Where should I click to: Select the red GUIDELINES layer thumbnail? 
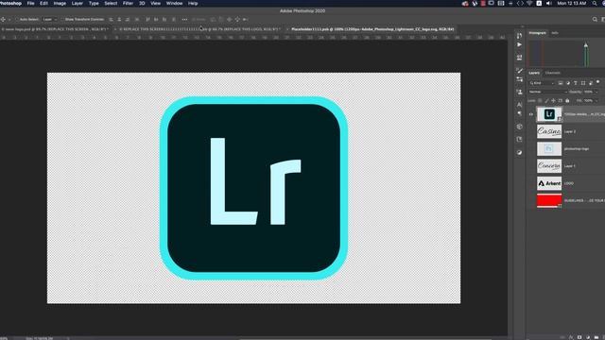tap(549, 201)
